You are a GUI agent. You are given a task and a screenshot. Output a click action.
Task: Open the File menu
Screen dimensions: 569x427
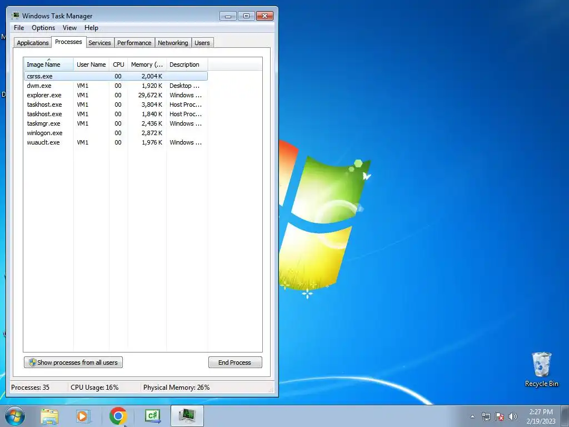[x=19, y=28]
